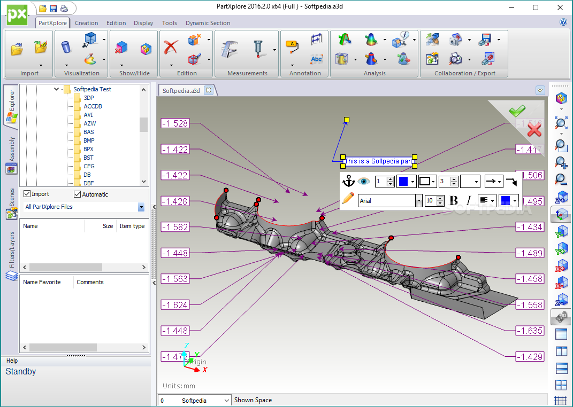Screen dimensions: 573x407
Task: Click the file tree vertical scrollbar thumb
Action: [143, 124]
